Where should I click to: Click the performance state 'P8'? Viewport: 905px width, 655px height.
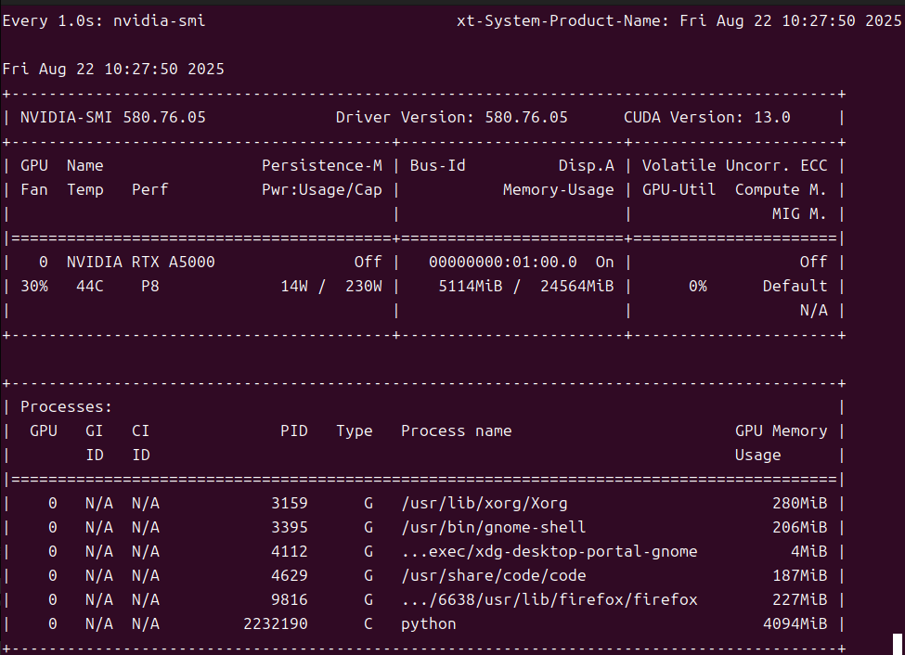coord(150,287)
